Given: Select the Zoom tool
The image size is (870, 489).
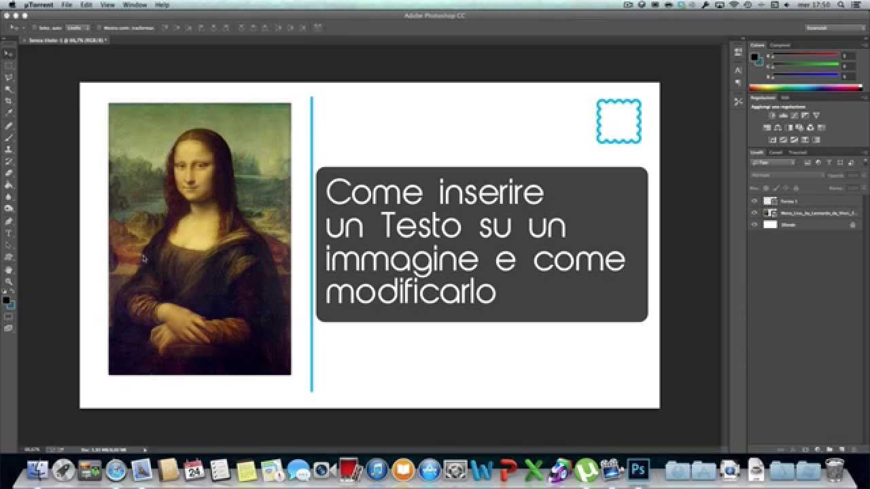Looking at the screenshot, I should 9,281.
